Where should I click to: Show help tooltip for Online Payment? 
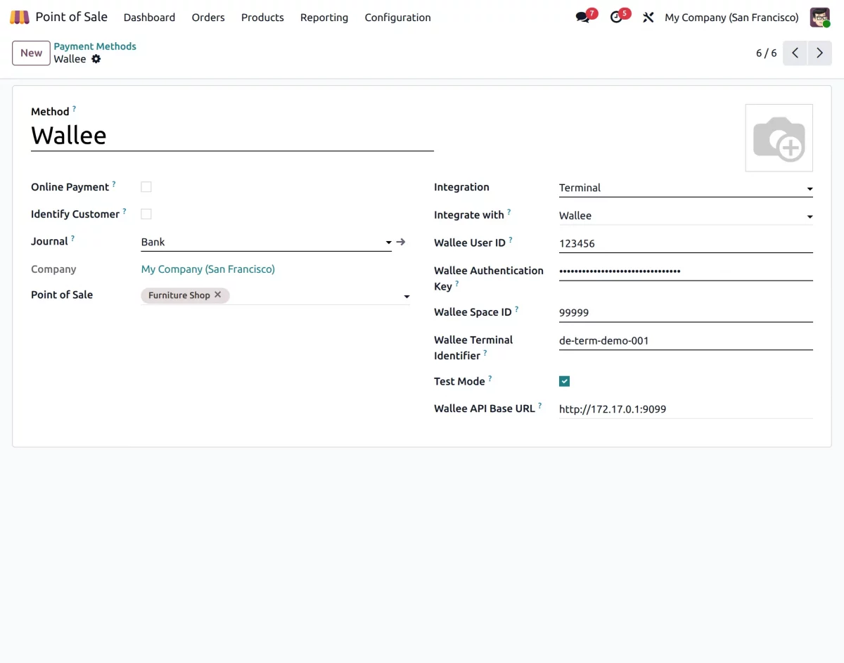coord(114,184)
